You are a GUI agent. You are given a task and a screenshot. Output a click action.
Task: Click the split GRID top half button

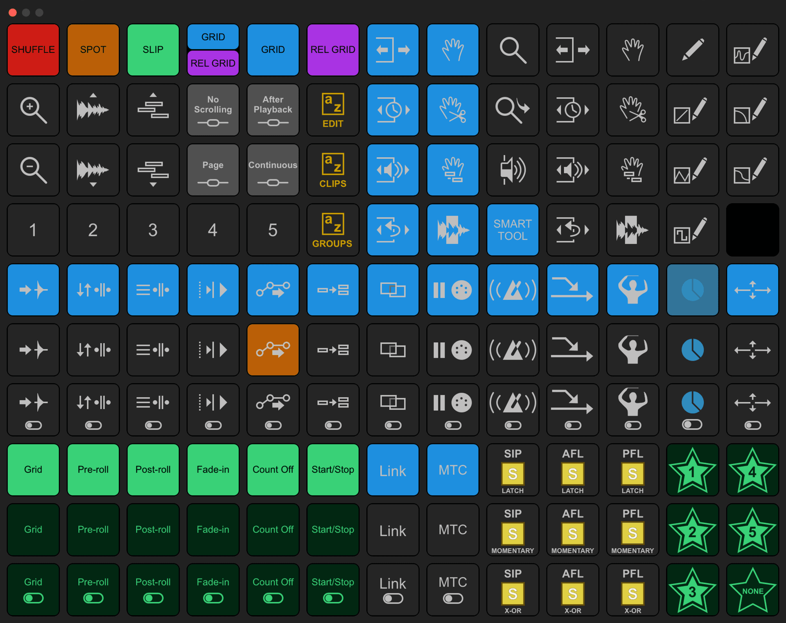213,37
